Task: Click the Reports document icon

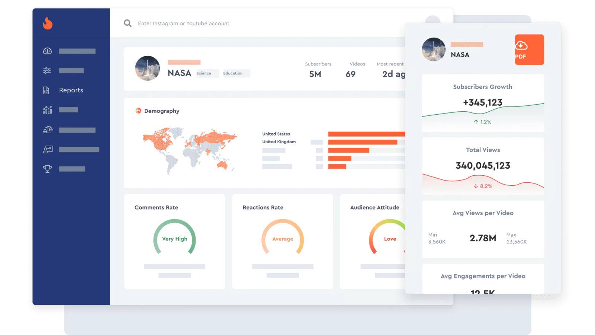Action: click(46, 90)
